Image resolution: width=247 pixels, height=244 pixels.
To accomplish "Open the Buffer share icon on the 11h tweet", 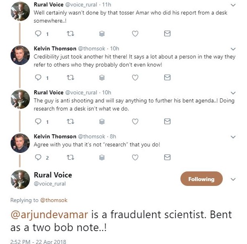I will point(102,34).
